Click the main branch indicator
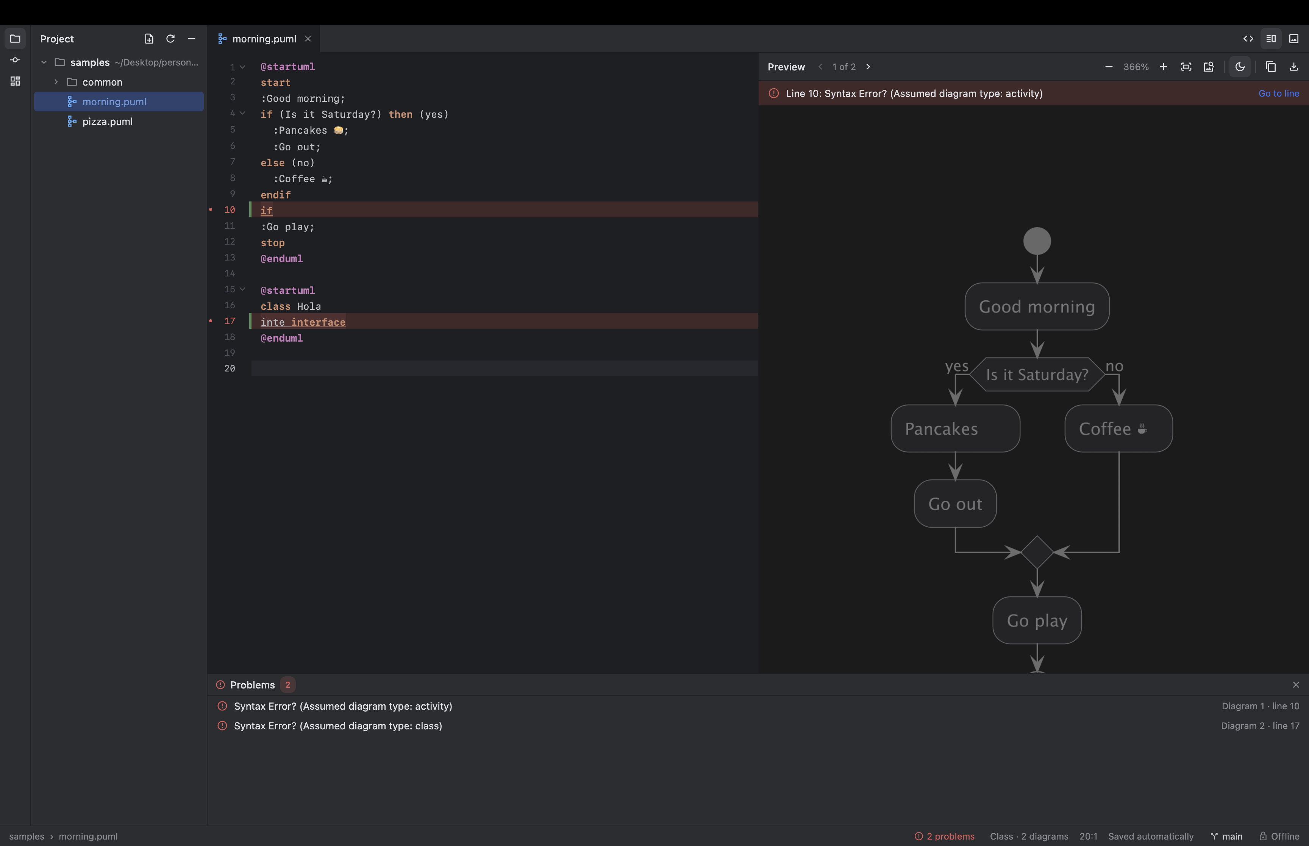Viewport: 1309px width, 846px height. tap(1226, 836)
